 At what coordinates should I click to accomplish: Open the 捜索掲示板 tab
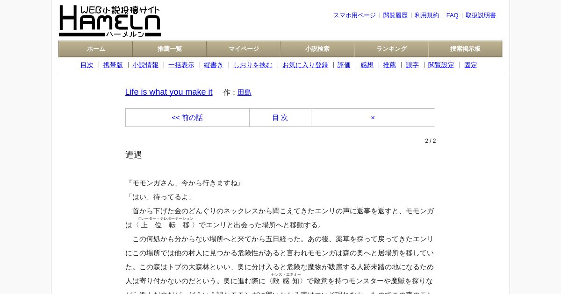(465, 49)
